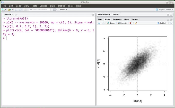The image size is (175, 108).
Task: Open the Edit menu
Action: (x=11, y=6)
